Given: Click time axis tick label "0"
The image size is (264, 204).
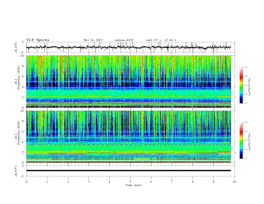Looking at the screenshot, I should [26, 182].
